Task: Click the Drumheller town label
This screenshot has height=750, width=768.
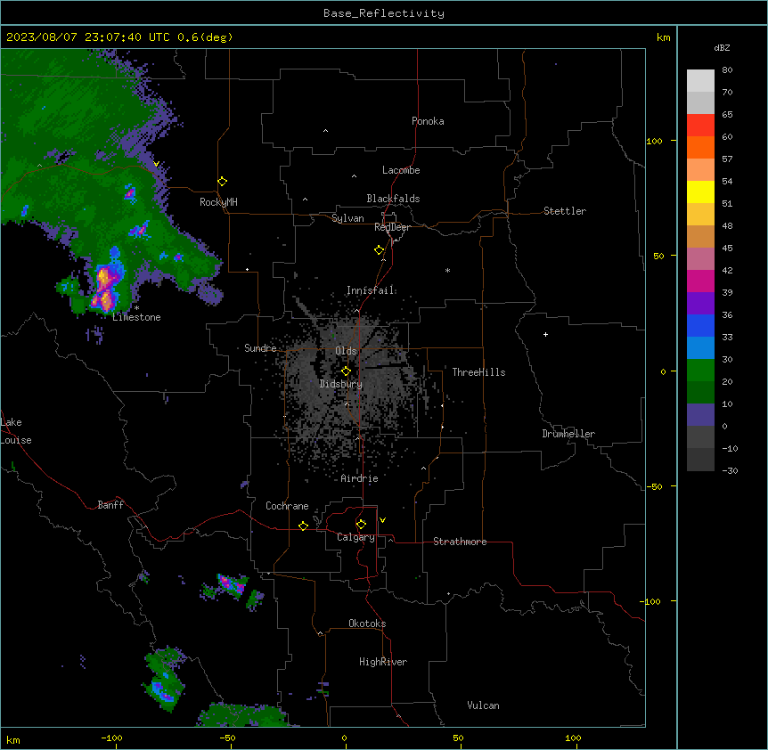Action: point(568,434)
